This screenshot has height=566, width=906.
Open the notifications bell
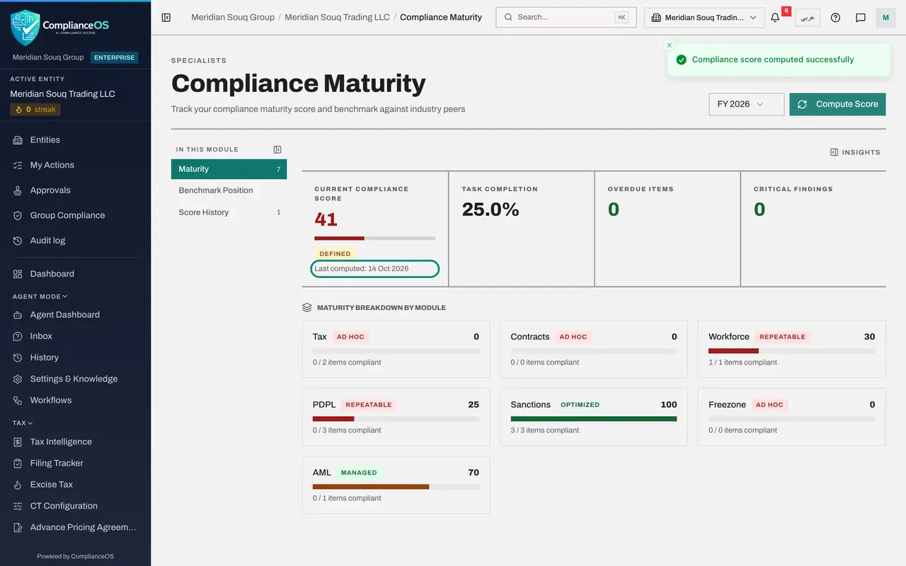[x=775, y=18]
